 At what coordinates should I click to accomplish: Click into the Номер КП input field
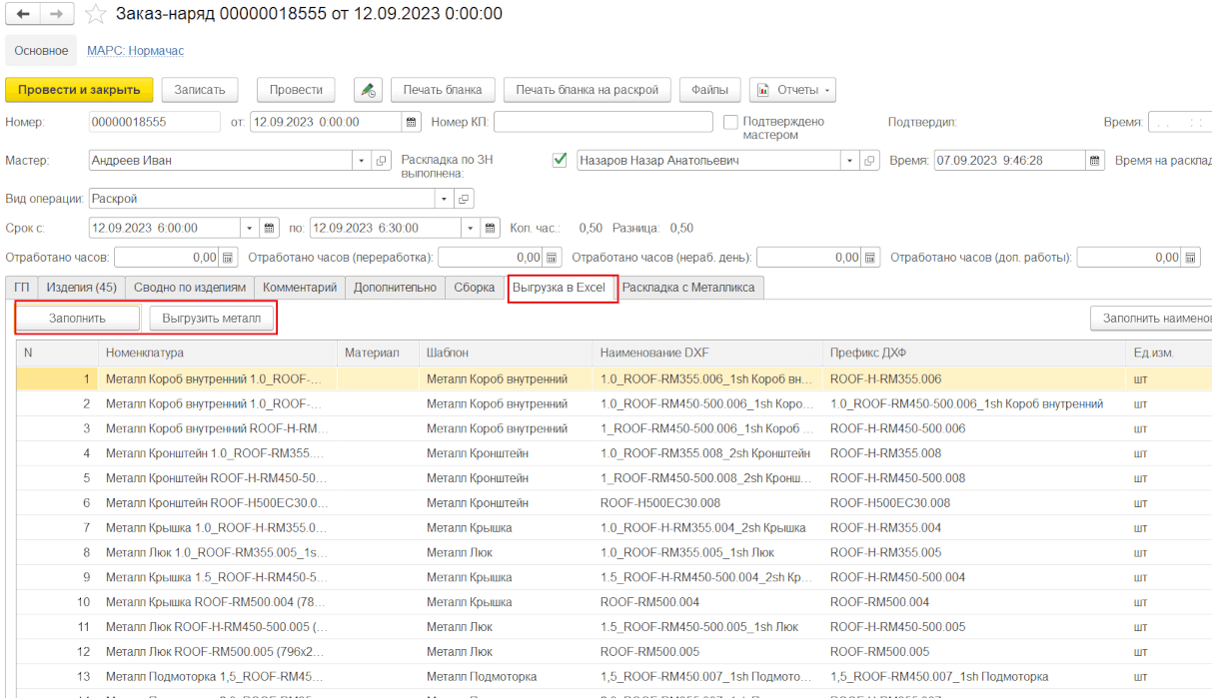pyautogui.click(x=601, y=122)
